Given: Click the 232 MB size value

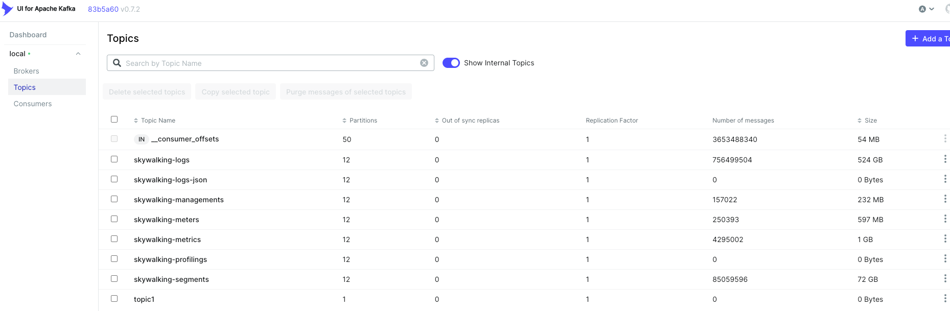Looking at the screenshot, I should [871, 200].
